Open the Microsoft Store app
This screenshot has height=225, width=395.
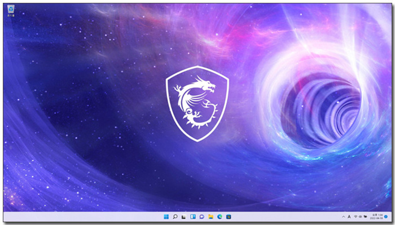click(229, 217)
